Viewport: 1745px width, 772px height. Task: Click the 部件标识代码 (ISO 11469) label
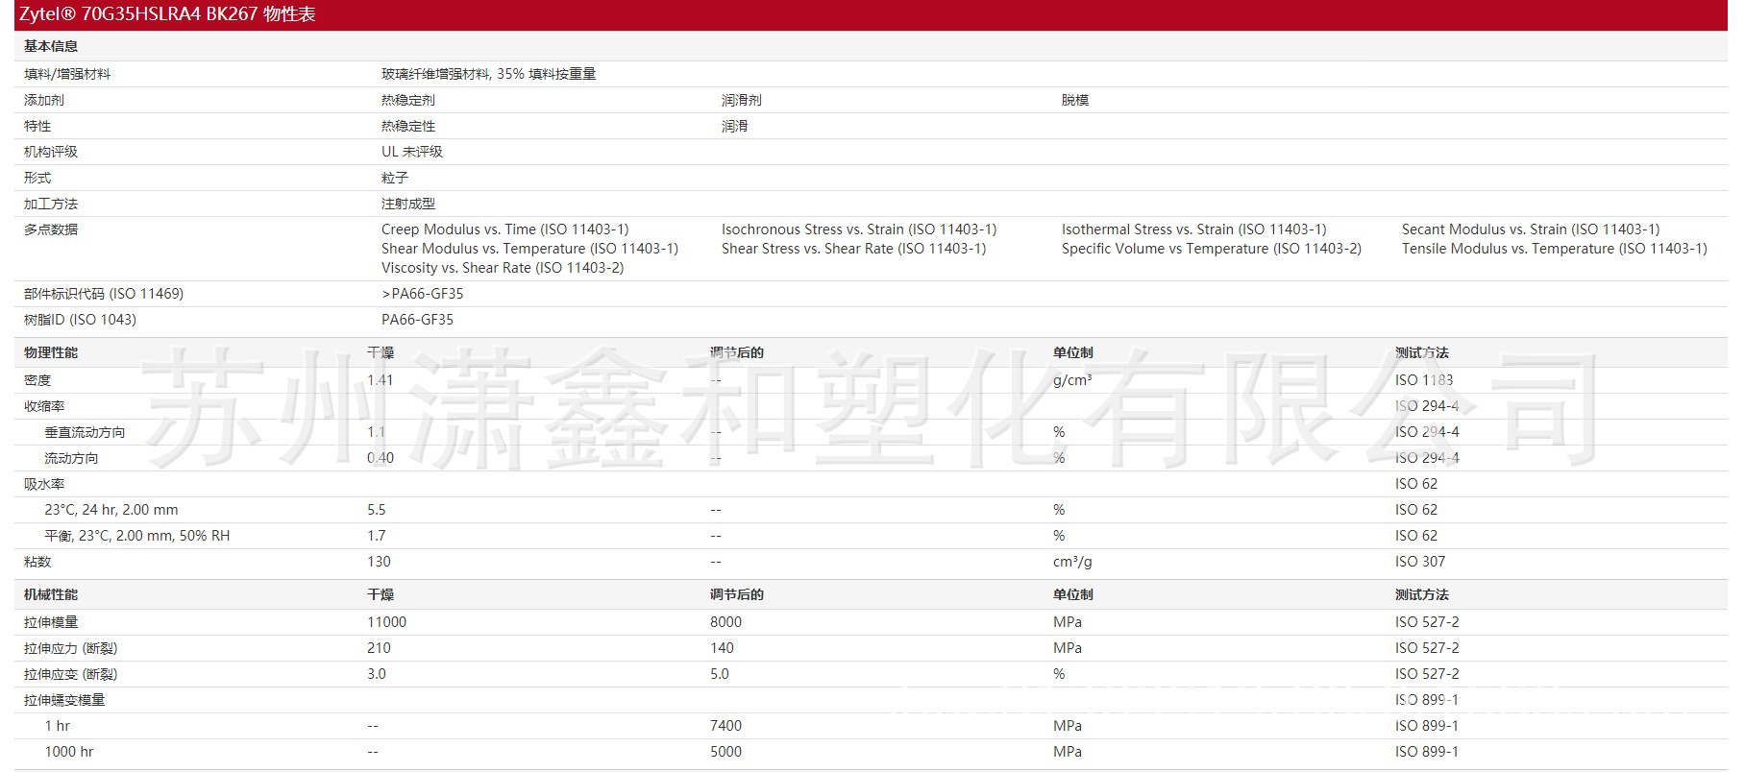(x=104, y=294)
